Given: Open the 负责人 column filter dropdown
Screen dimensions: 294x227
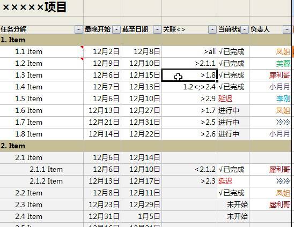Looking at the screenshot, I should 286,29.
